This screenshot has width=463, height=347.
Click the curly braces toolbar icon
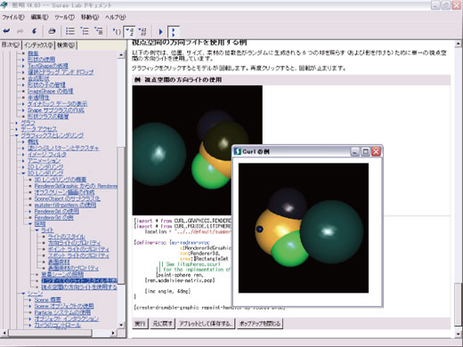click(x=117, y=31)
